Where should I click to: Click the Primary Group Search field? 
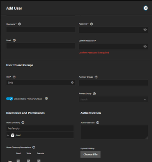point(113,100)
